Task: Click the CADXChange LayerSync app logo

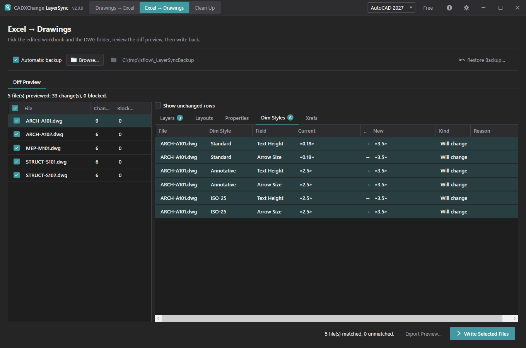Action: (8, 7)
